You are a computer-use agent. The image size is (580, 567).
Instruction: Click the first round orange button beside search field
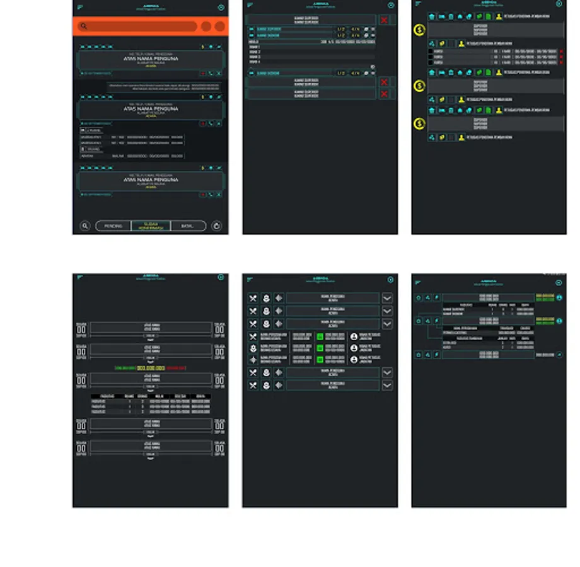(206, 26)
